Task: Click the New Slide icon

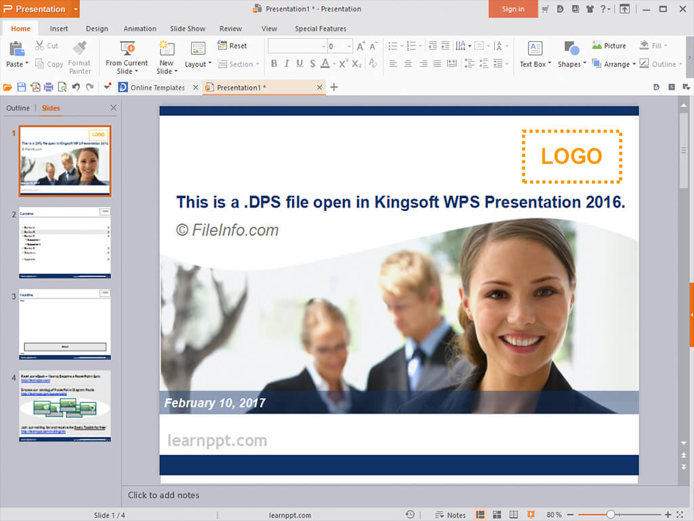Action: pyautogui.click(x=167, y=48)
